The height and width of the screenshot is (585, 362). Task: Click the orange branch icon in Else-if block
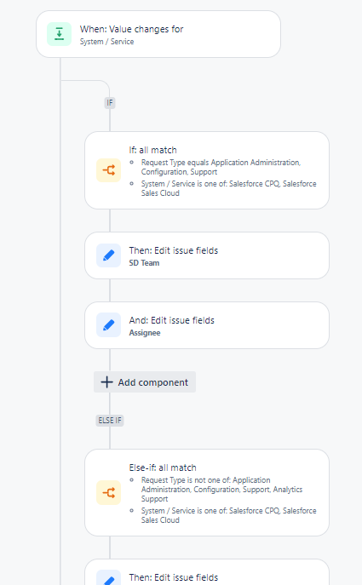pos(109,493)
